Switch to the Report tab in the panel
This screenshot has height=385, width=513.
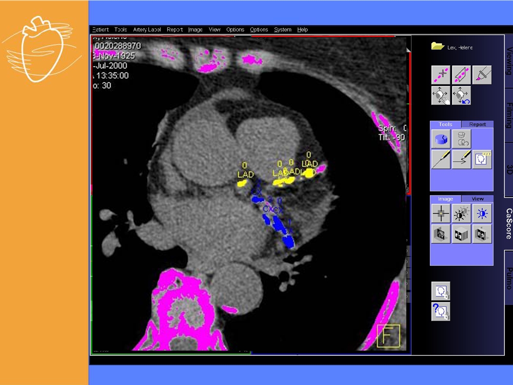point(477,124)
